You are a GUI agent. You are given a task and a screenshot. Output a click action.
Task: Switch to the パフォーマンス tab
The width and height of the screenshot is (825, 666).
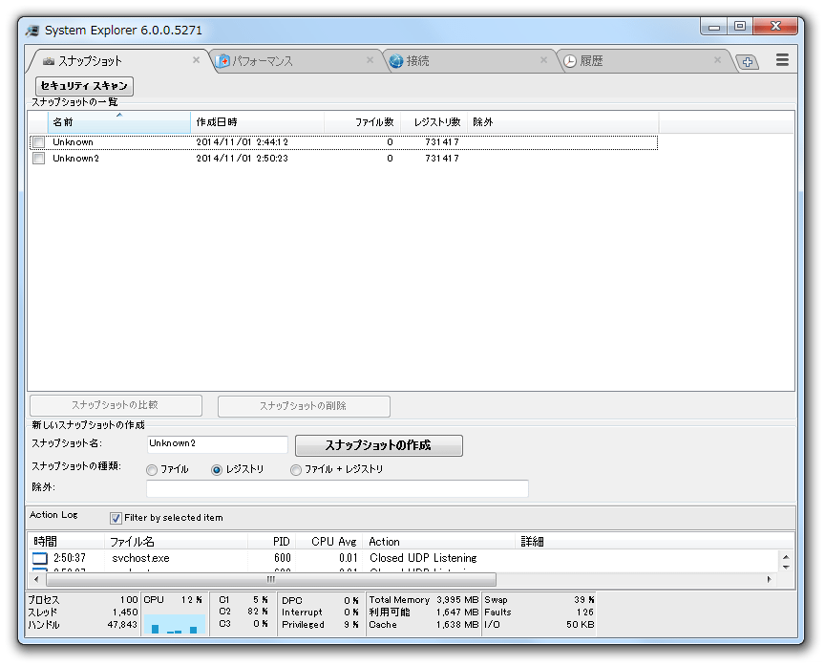tap(295, 61)
